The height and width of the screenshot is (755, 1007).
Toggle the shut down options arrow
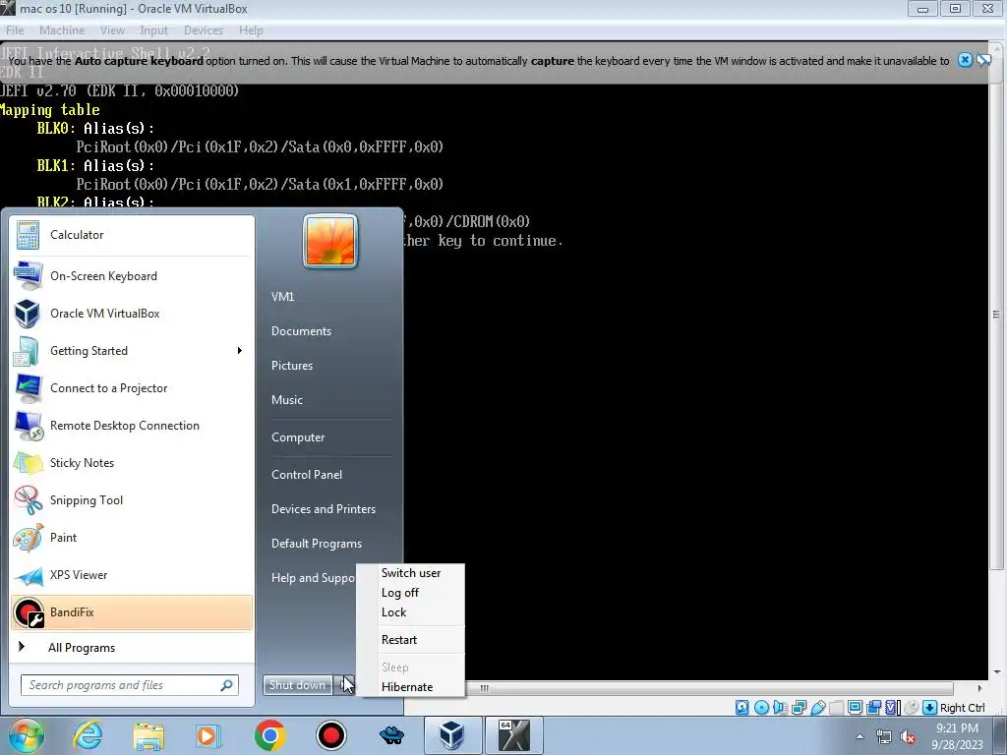click(345, 685)
